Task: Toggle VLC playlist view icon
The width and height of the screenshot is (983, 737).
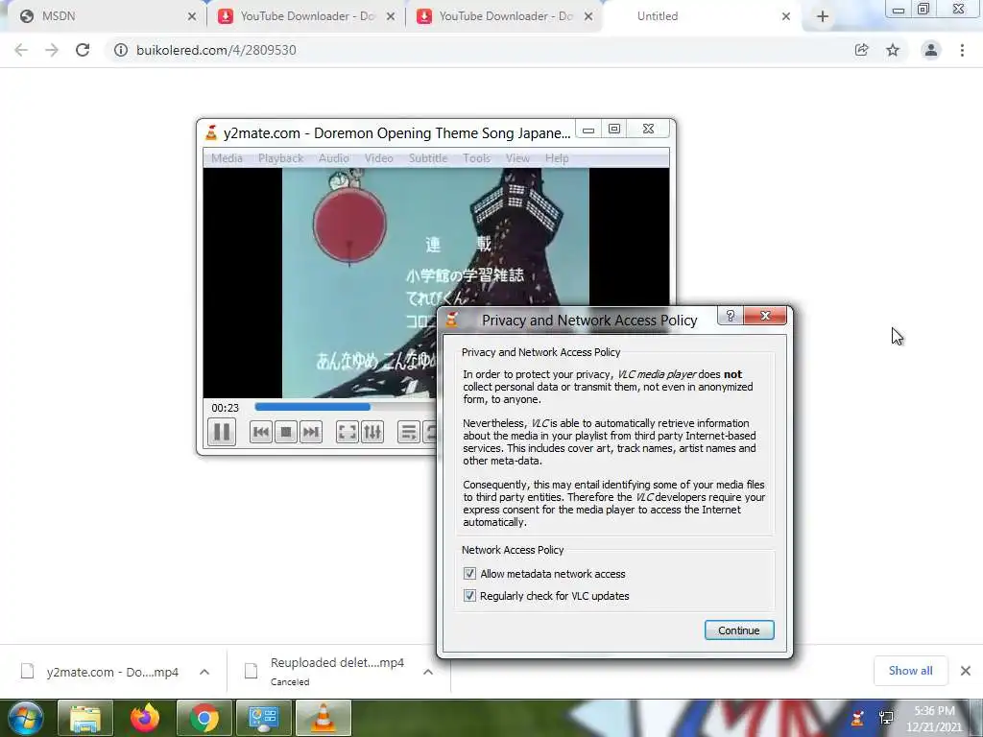Action: point(408,432)
